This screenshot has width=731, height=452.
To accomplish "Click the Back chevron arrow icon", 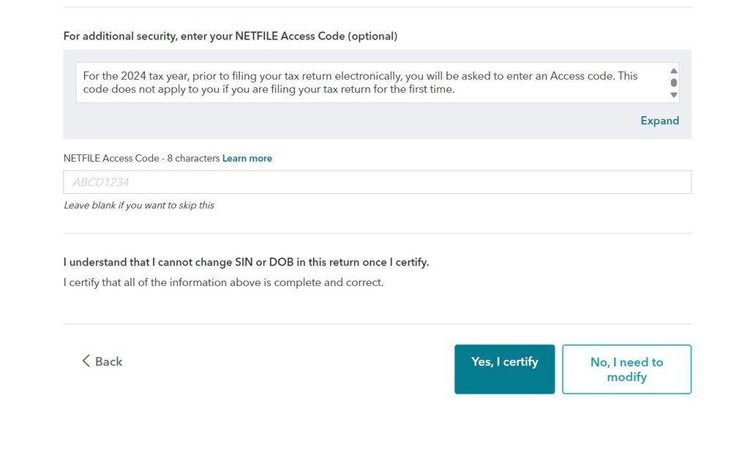I will [x=86, y=361].
